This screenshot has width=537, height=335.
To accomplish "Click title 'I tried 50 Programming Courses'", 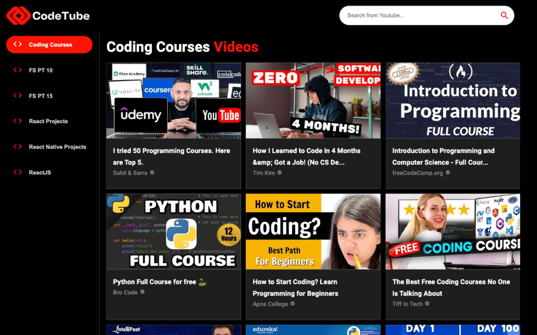I will click(172, 156).
